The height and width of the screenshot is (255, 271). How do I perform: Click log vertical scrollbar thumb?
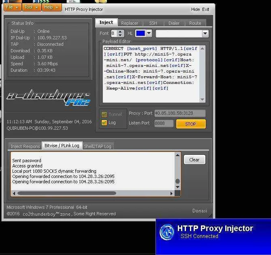[177, 181]
